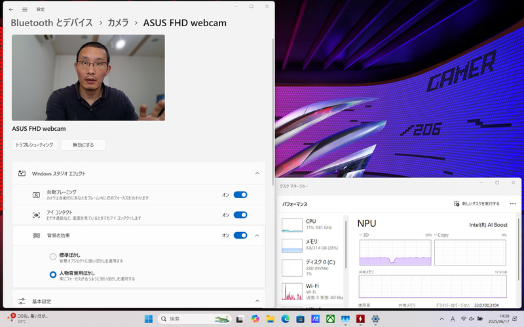Image resolution: width=524 pixels, height=327 pixels.
Task: Select the standard blur radio option
Action: click(53, 256)
